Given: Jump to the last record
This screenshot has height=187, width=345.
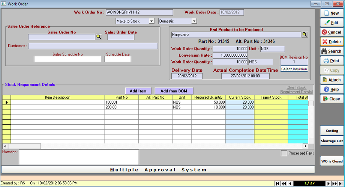Looking at the screenshot, I should (x=341, y=184).
